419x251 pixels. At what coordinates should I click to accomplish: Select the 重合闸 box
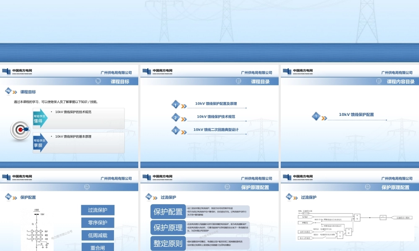98,247
